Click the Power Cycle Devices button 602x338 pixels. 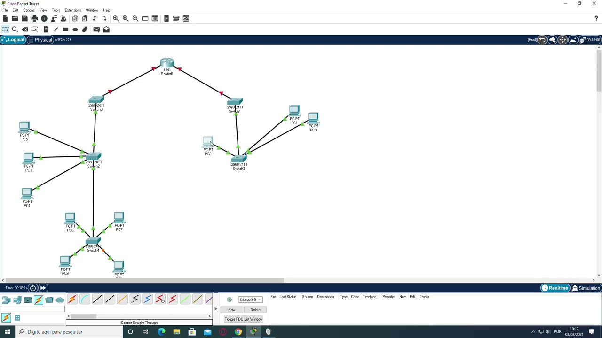[x=33, y=288]
